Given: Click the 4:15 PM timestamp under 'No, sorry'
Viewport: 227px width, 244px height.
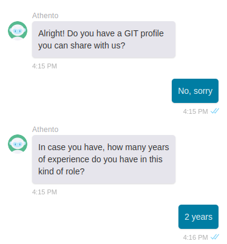Looking at the screenshot, I should tap(195, 111).
